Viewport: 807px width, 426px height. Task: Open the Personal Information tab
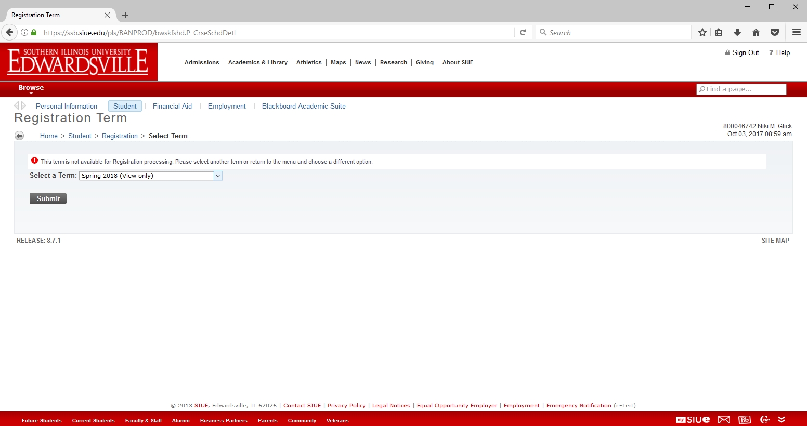(67, 106)
